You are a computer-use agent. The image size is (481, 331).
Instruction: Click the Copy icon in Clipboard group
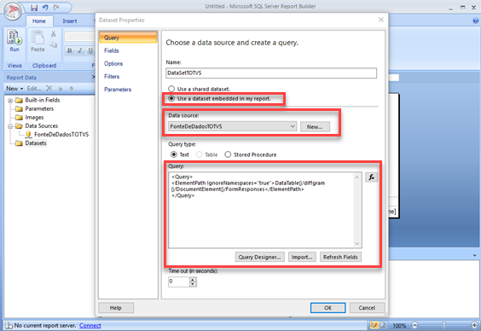[54, 45]
